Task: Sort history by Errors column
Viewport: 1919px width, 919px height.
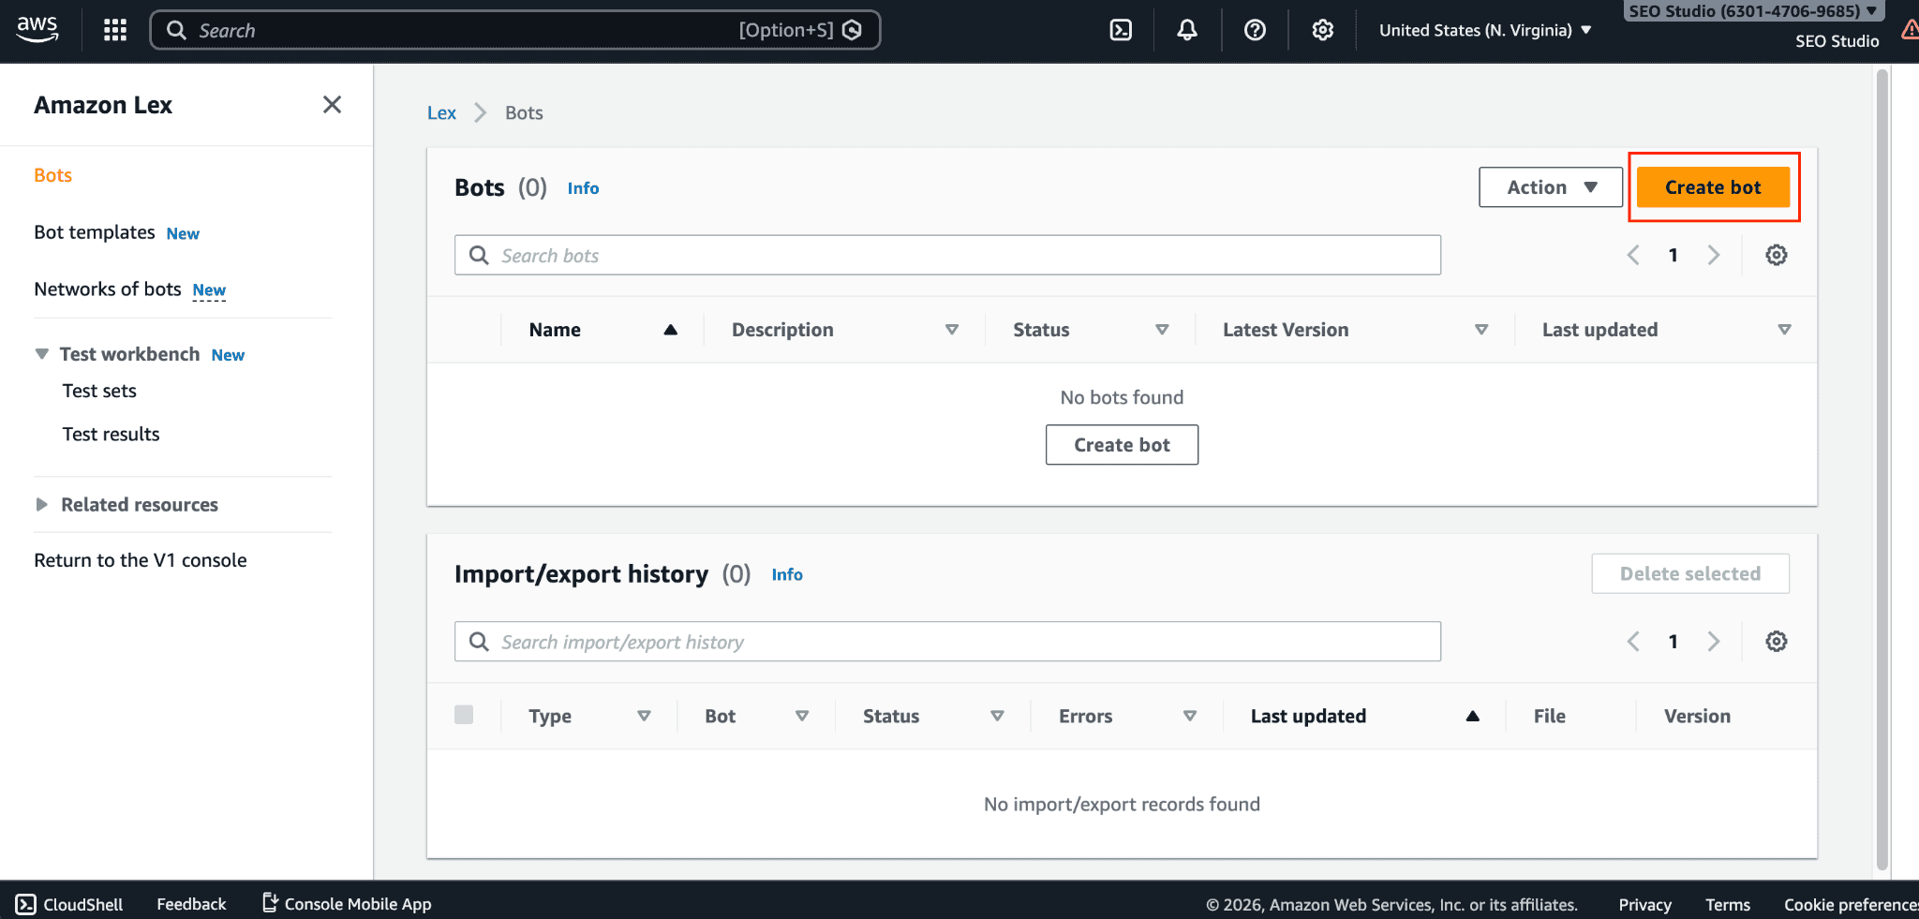Action: coord(1189,716)
